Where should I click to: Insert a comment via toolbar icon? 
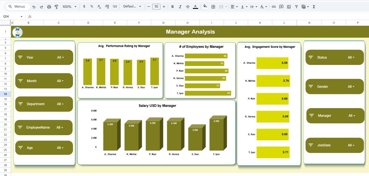point(281,6)
